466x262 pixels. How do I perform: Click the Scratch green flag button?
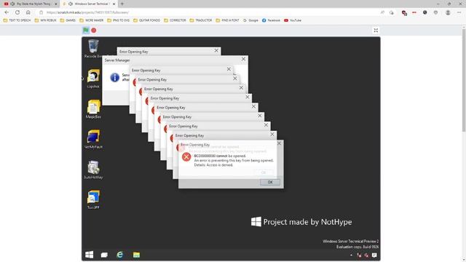click(86, 31)
